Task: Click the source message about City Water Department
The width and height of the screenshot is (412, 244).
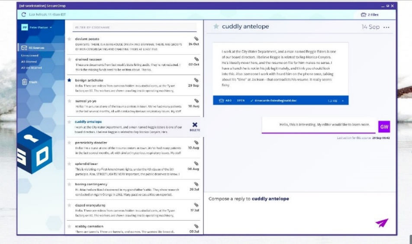Action: point(280,68)
